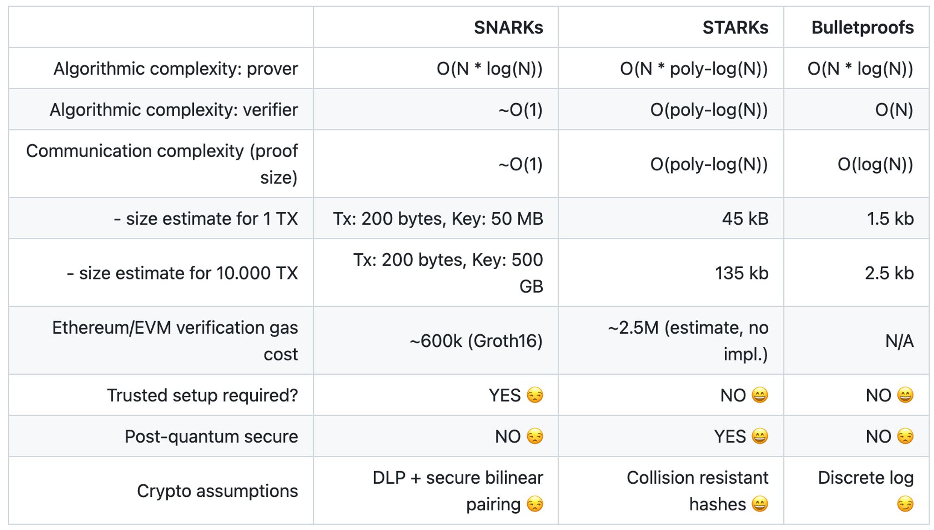Click the unamused emoji beside SNARKs trusted setup YES
The height and width of the screenshot is (530, 934).
pyautogui.click(x=535, y=395)
